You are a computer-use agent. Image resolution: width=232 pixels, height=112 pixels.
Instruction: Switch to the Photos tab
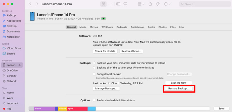coord(162,27)
